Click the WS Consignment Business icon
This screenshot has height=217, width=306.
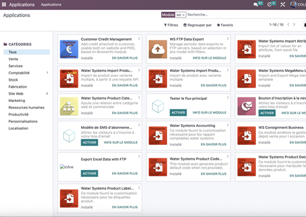[x=247, y=135]
